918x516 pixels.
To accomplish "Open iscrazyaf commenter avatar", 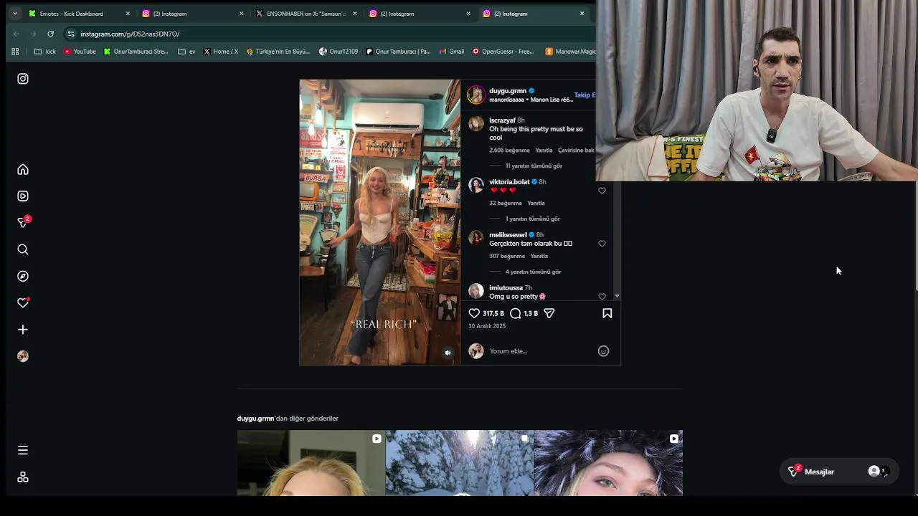I will [x=476, y=124].
